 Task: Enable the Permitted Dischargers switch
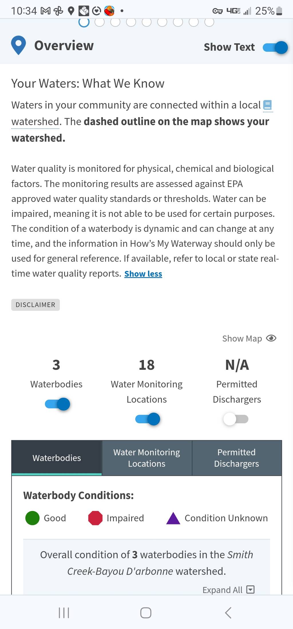pyautogui.click(x=236, y=419)
